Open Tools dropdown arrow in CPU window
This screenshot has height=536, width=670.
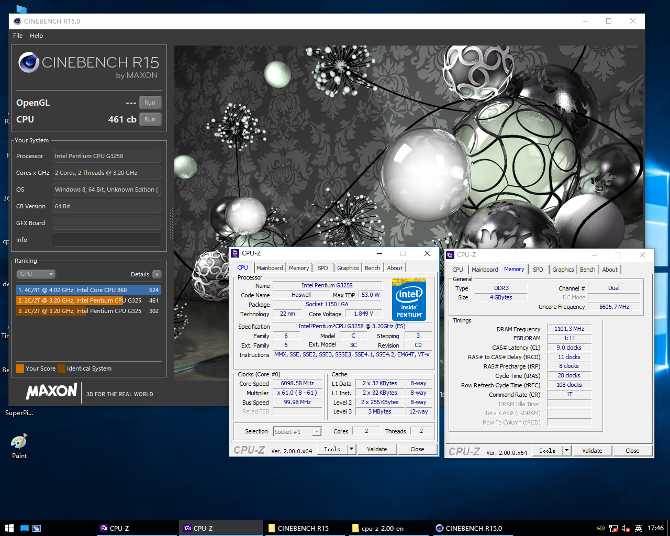pos(352,449)
